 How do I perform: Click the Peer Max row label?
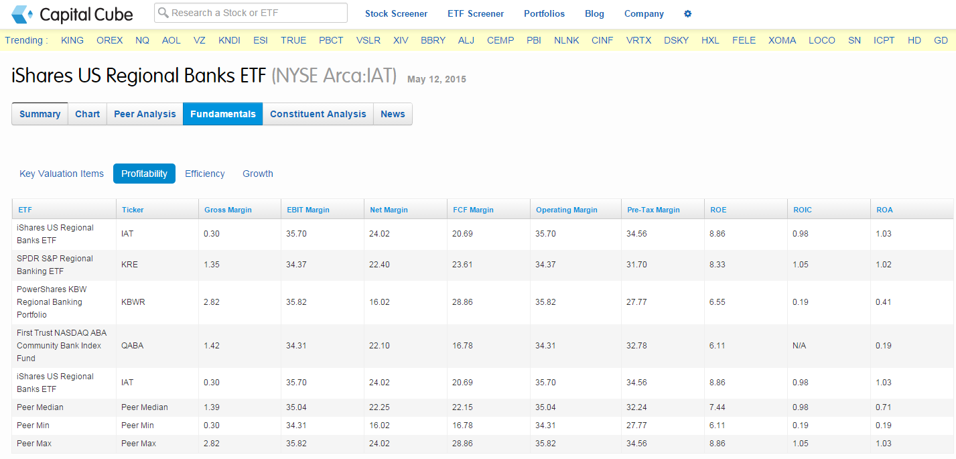[34, 444]
